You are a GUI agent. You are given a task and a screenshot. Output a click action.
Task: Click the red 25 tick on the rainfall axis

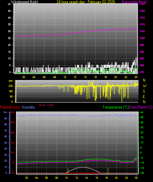[x=12, y=122]
